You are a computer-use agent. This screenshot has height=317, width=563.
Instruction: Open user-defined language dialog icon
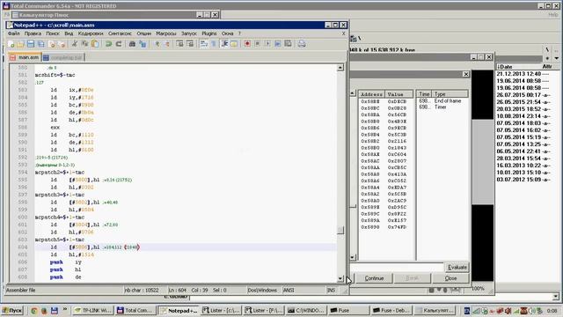click(x=234, y=44)
